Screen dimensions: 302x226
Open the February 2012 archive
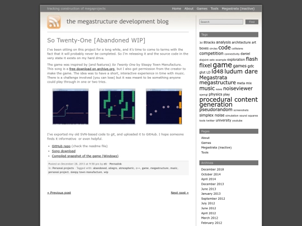pyautogui.click(x=211, y=223)
